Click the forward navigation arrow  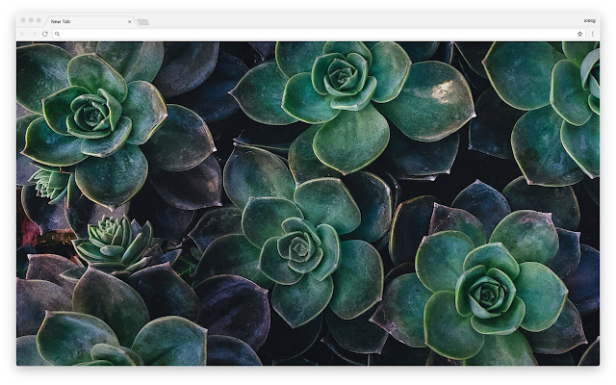(x=34, y=35)
